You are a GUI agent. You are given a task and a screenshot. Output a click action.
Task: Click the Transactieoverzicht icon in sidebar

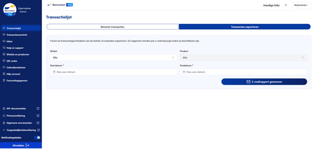pos(4,35)
